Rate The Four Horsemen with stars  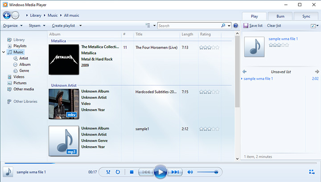pyautogui.click(x=209, y=47)
